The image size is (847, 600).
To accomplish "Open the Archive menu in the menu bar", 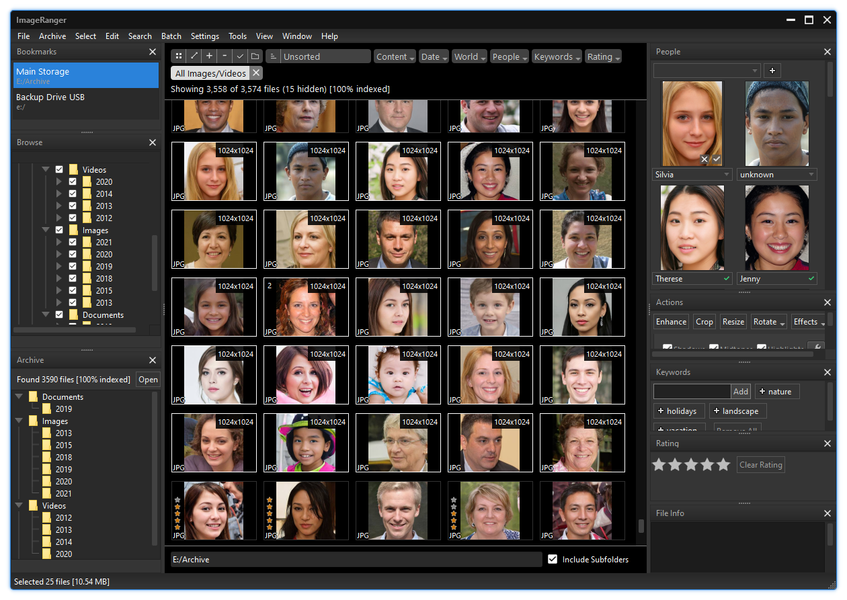I will [52, 36].
